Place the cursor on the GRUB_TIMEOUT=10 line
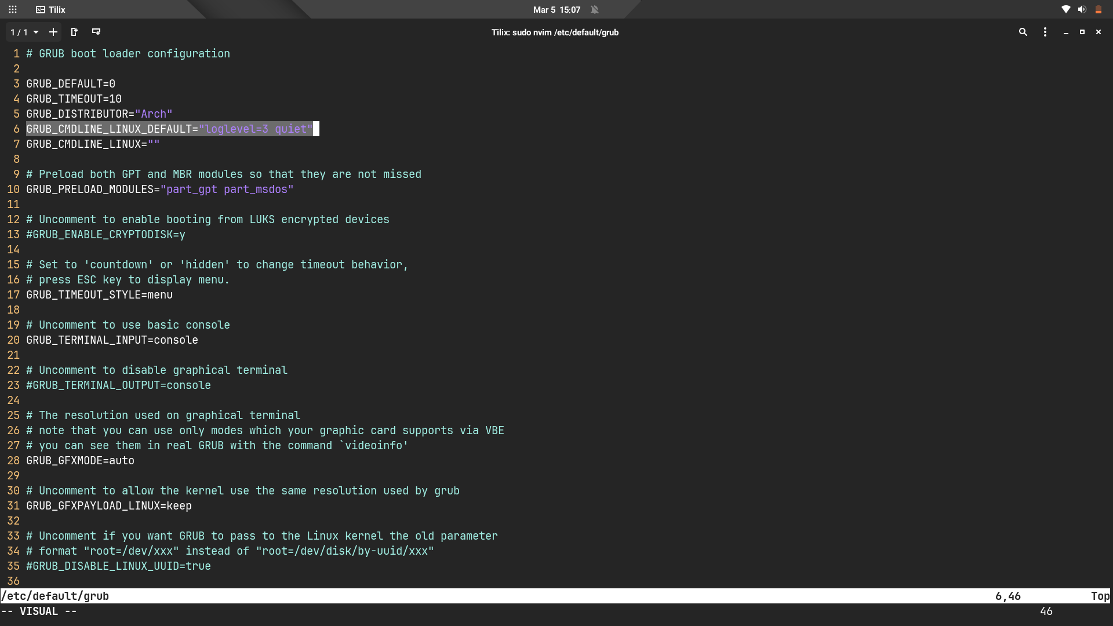This screenshot has width=1113, height=626. tap(74, 99)
